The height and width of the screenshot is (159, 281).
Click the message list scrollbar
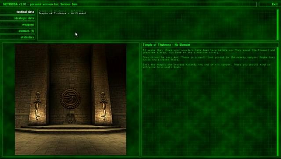[x=277, y=25]
